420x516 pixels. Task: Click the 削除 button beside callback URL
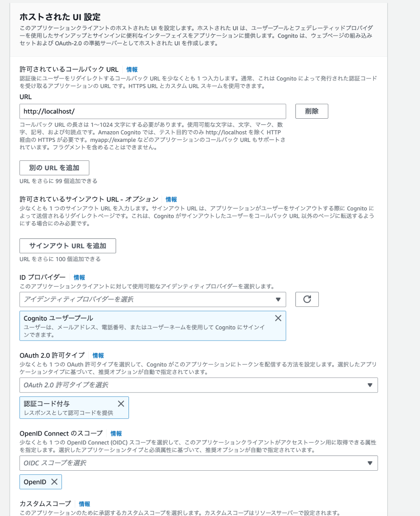coord(312,111)
